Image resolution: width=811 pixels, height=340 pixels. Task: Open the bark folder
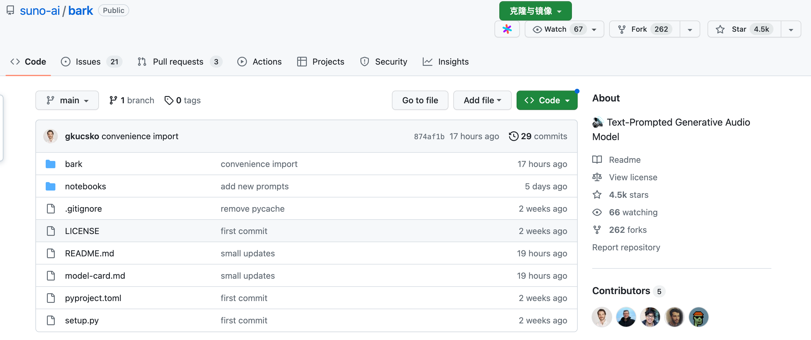[74, 164]
